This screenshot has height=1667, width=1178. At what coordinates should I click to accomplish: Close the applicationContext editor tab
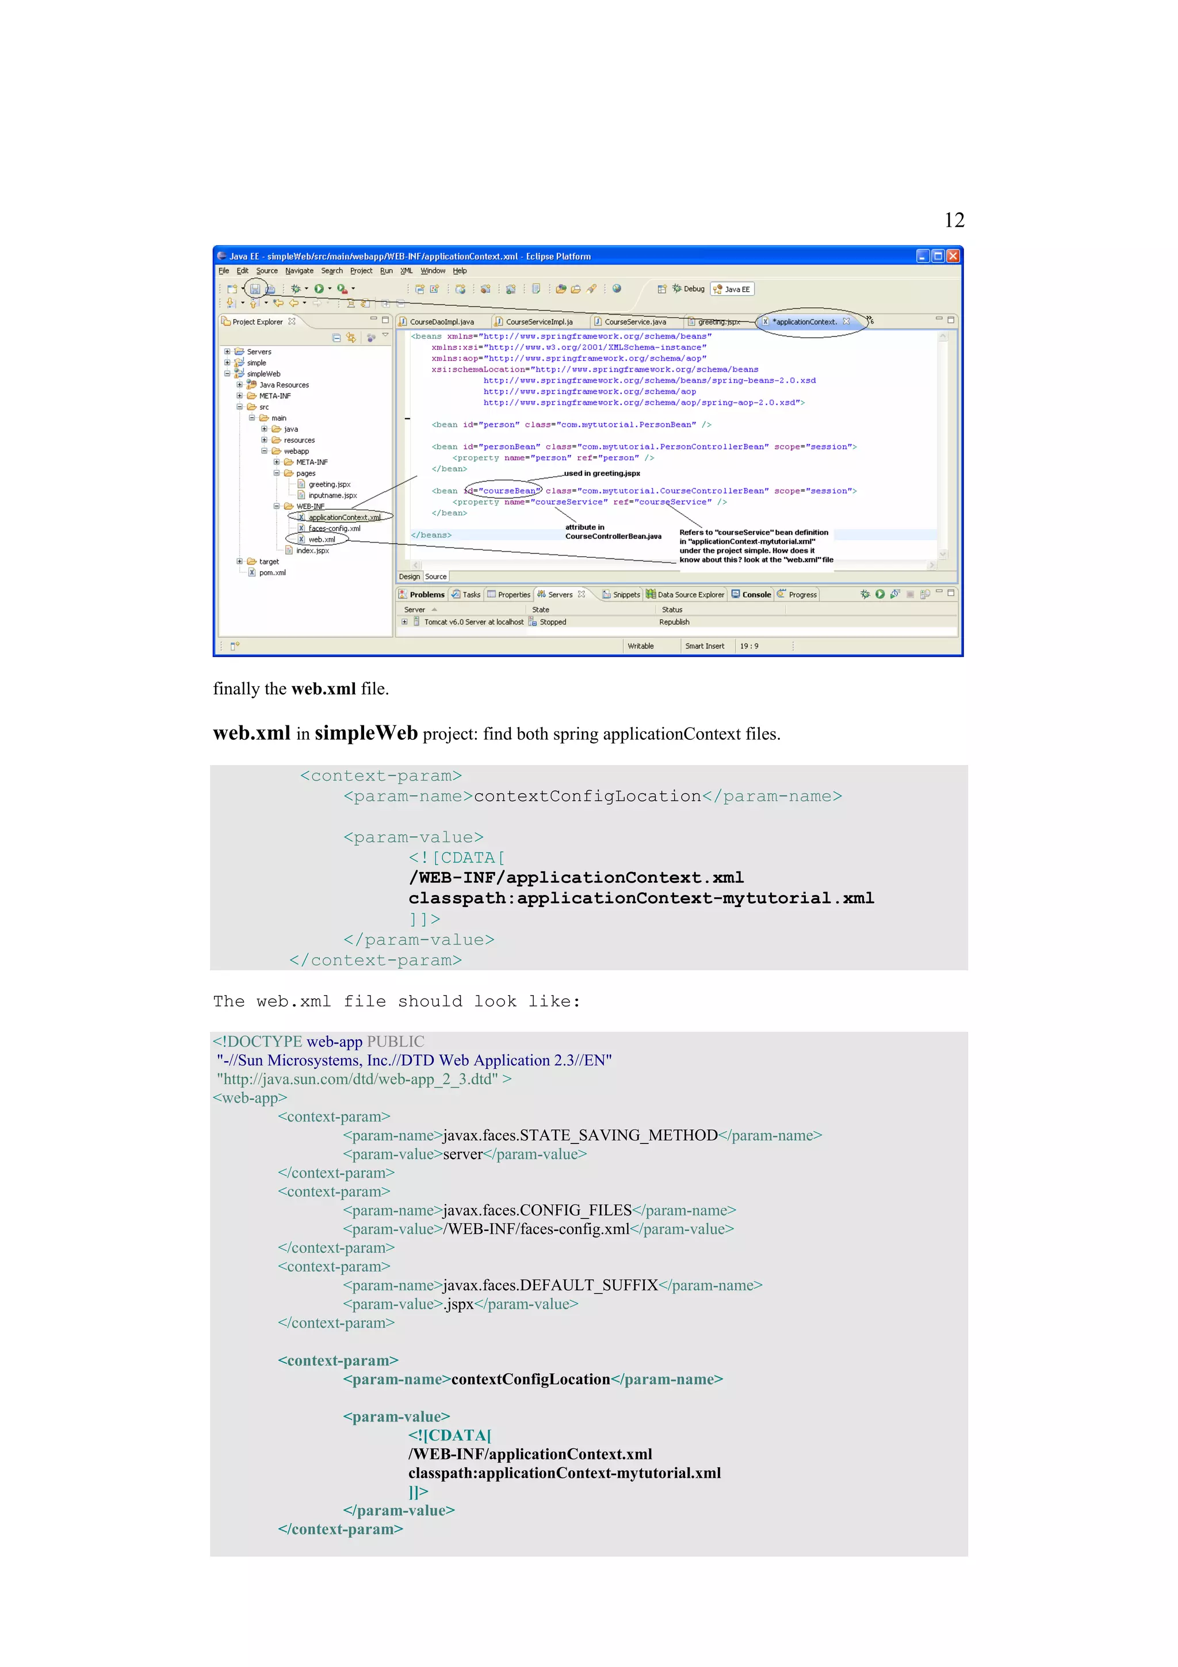pos(846,321)
